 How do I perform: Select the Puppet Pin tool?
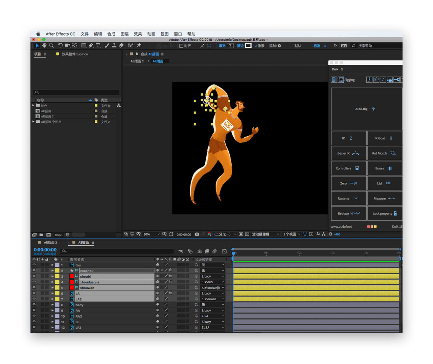pyautogui.click(x=139, y=45)
